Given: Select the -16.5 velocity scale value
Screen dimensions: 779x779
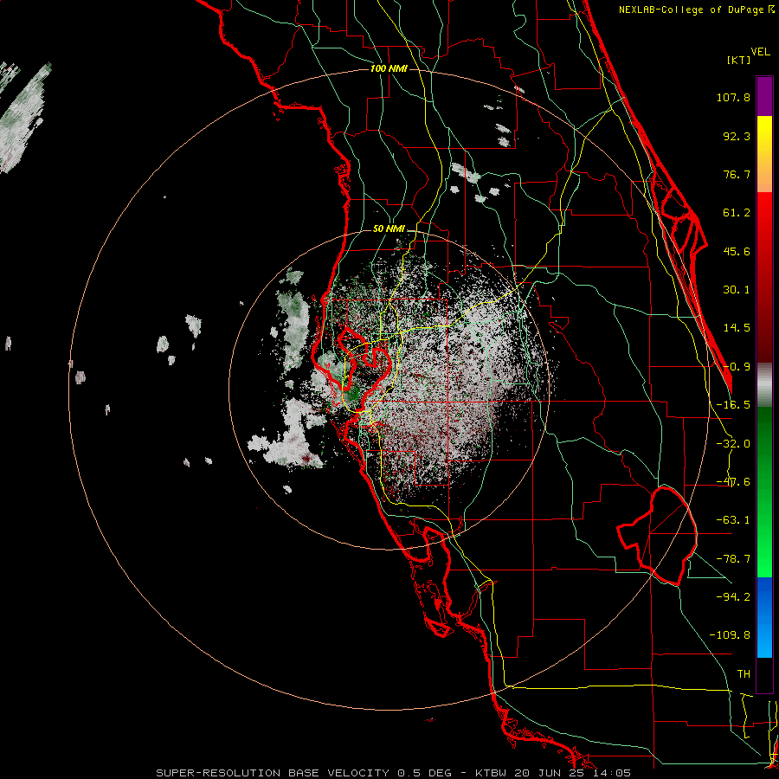Looking at the screenshot, I should point(733,405).
